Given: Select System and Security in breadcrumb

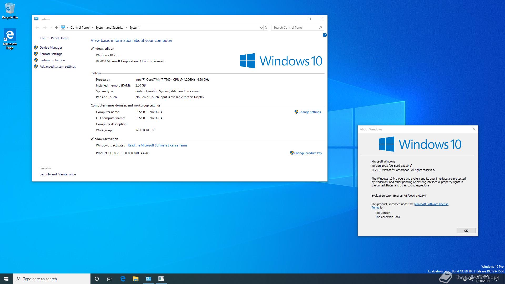Looking at the screenshot, I should click(109, 28).
